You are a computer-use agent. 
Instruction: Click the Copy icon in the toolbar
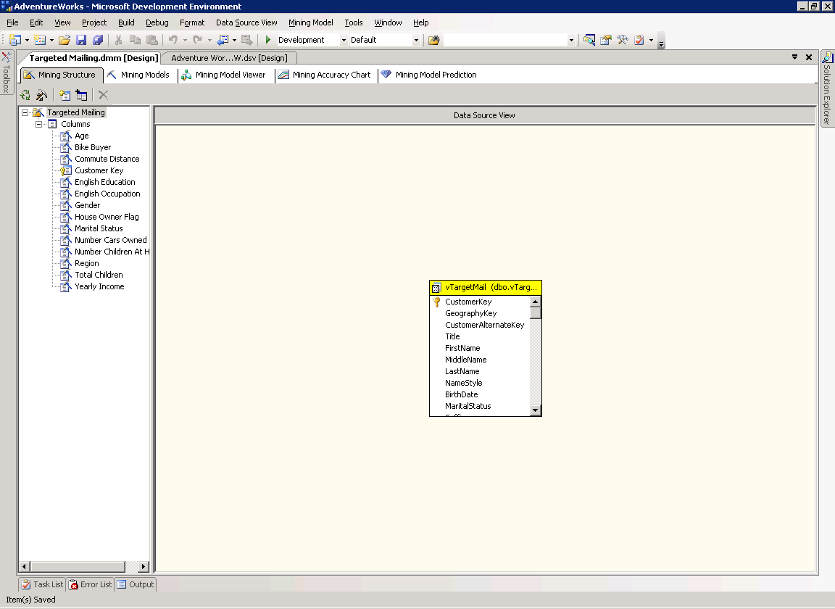tap(136, 40)
